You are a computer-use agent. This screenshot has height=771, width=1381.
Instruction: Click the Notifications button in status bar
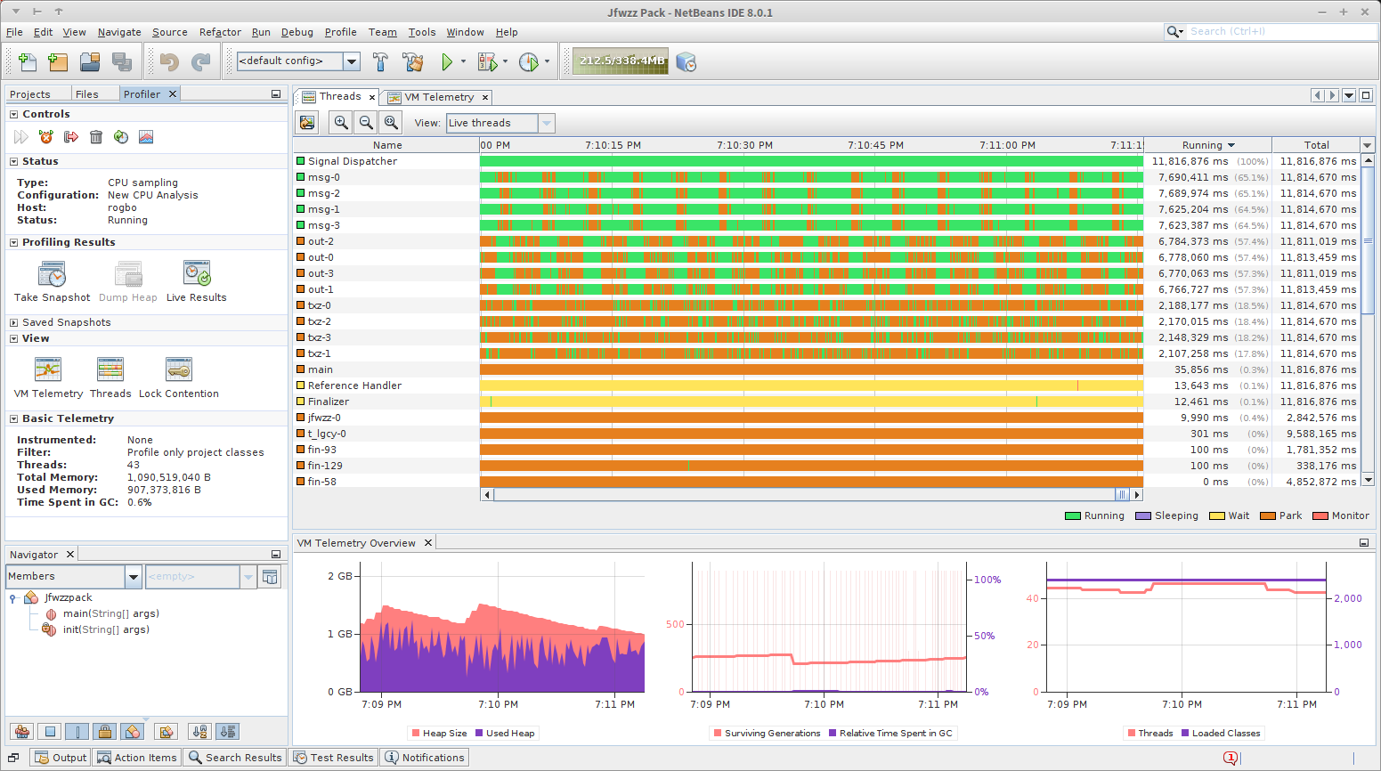tap(425, 757)
